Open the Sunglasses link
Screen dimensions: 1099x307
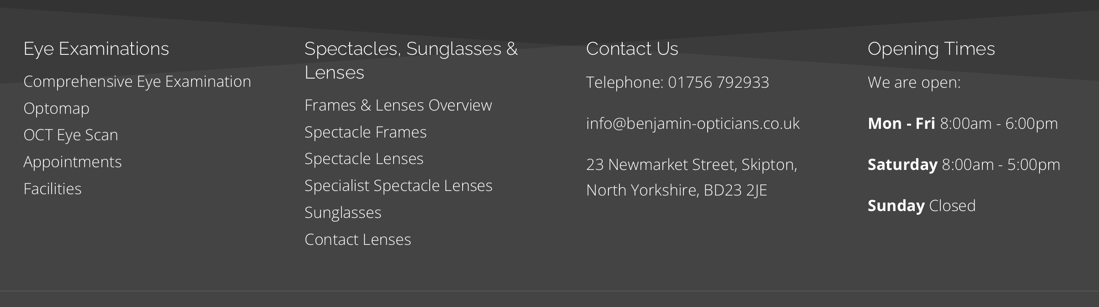[x=343, y=213]
